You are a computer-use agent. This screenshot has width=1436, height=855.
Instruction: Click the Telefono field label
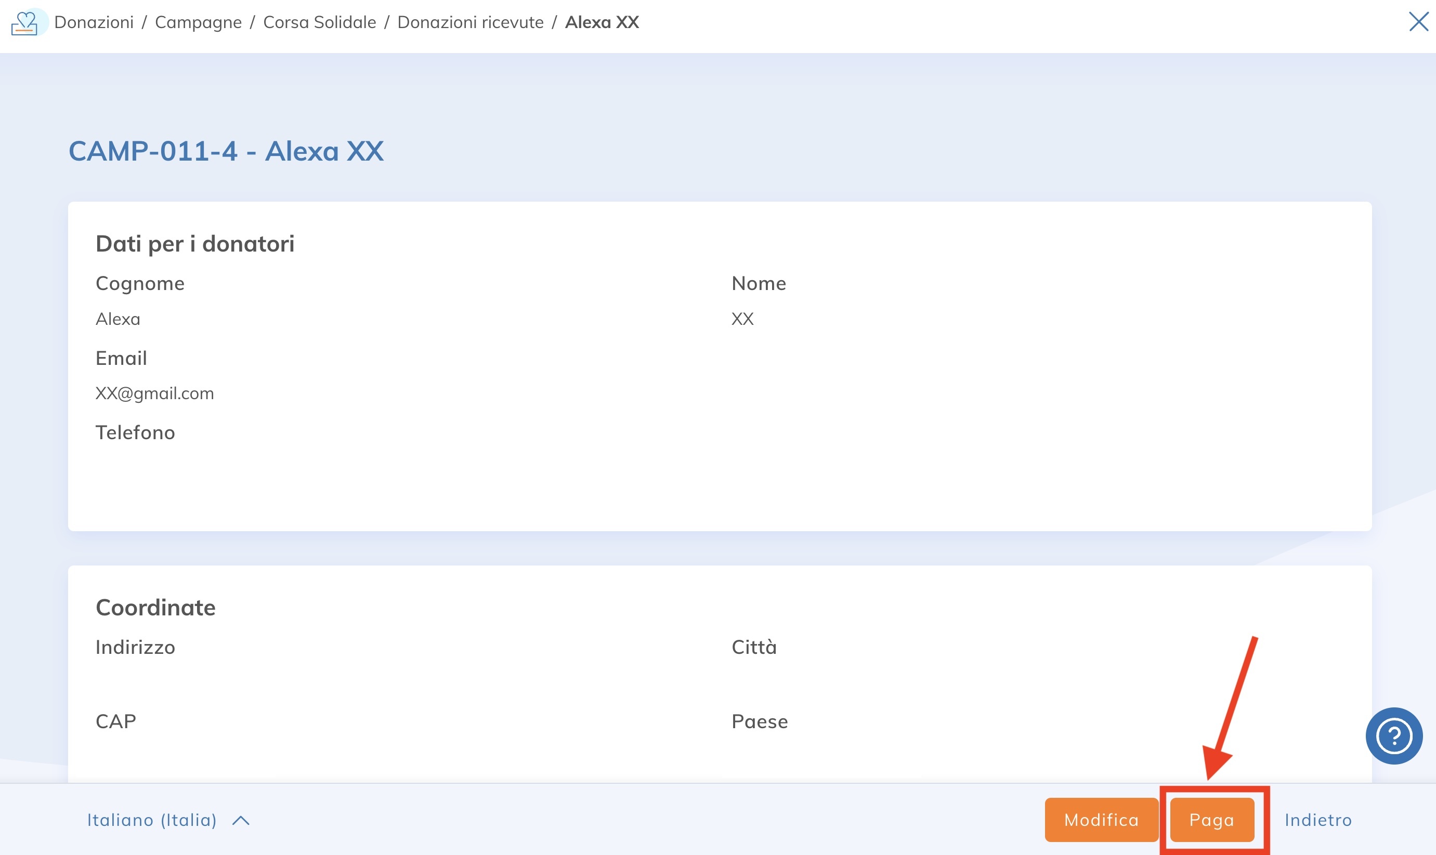135,432
